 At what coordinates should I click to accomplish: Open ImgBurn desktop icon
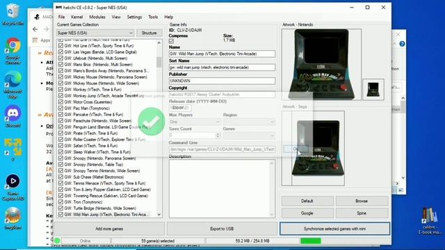pos(13,218)
